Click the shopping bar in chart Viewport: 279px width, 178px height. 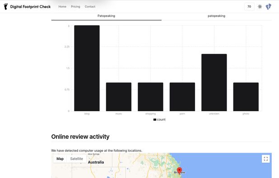point(150,97)
